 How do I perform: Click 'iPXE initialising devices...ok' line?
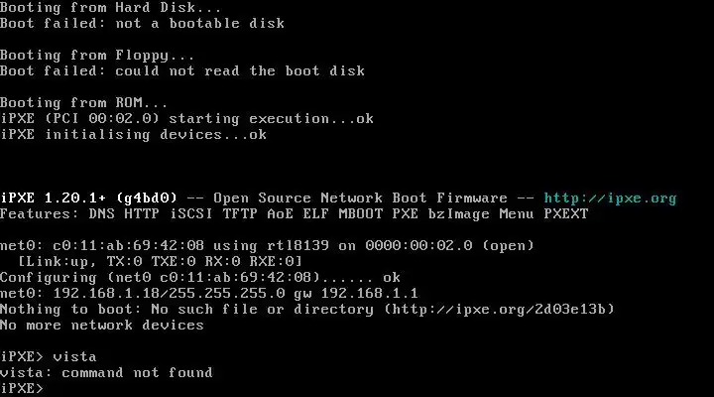[x=134, y=135]
